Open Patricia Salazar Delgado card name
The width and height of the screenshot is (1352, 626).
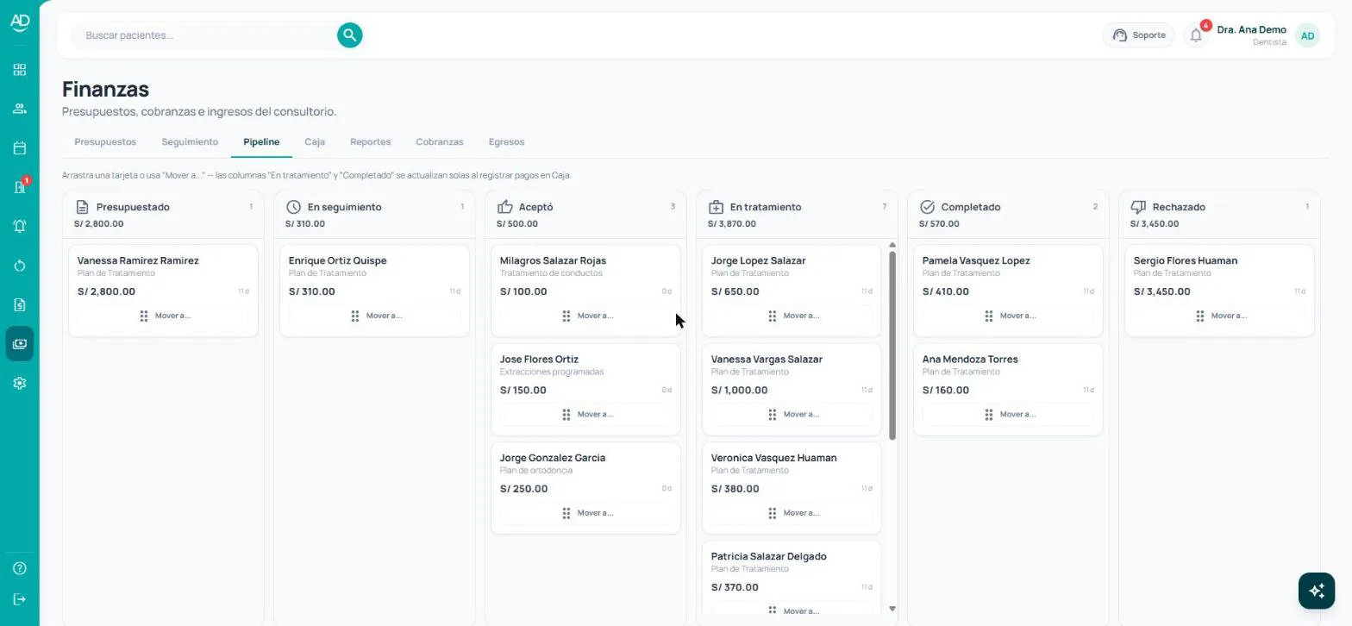768,557
